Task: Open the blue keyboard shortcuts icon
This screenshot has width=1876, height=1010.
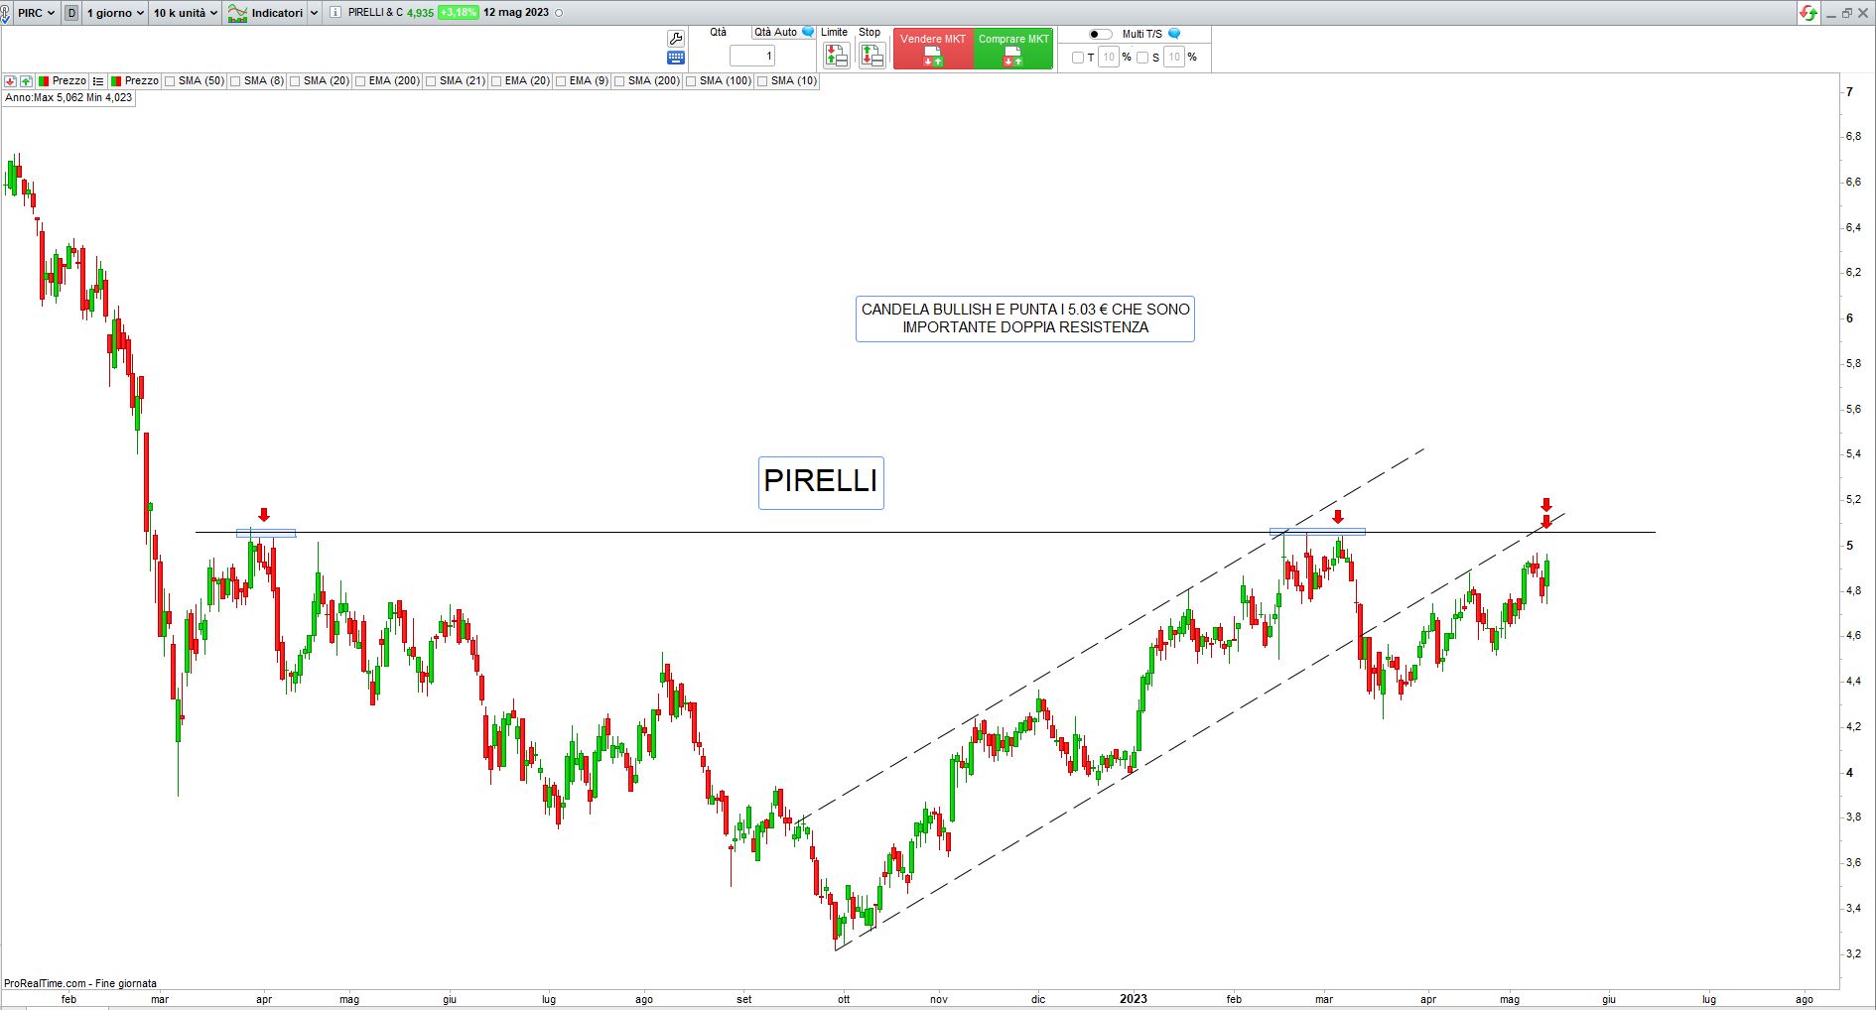Action: tap(676, 58)
